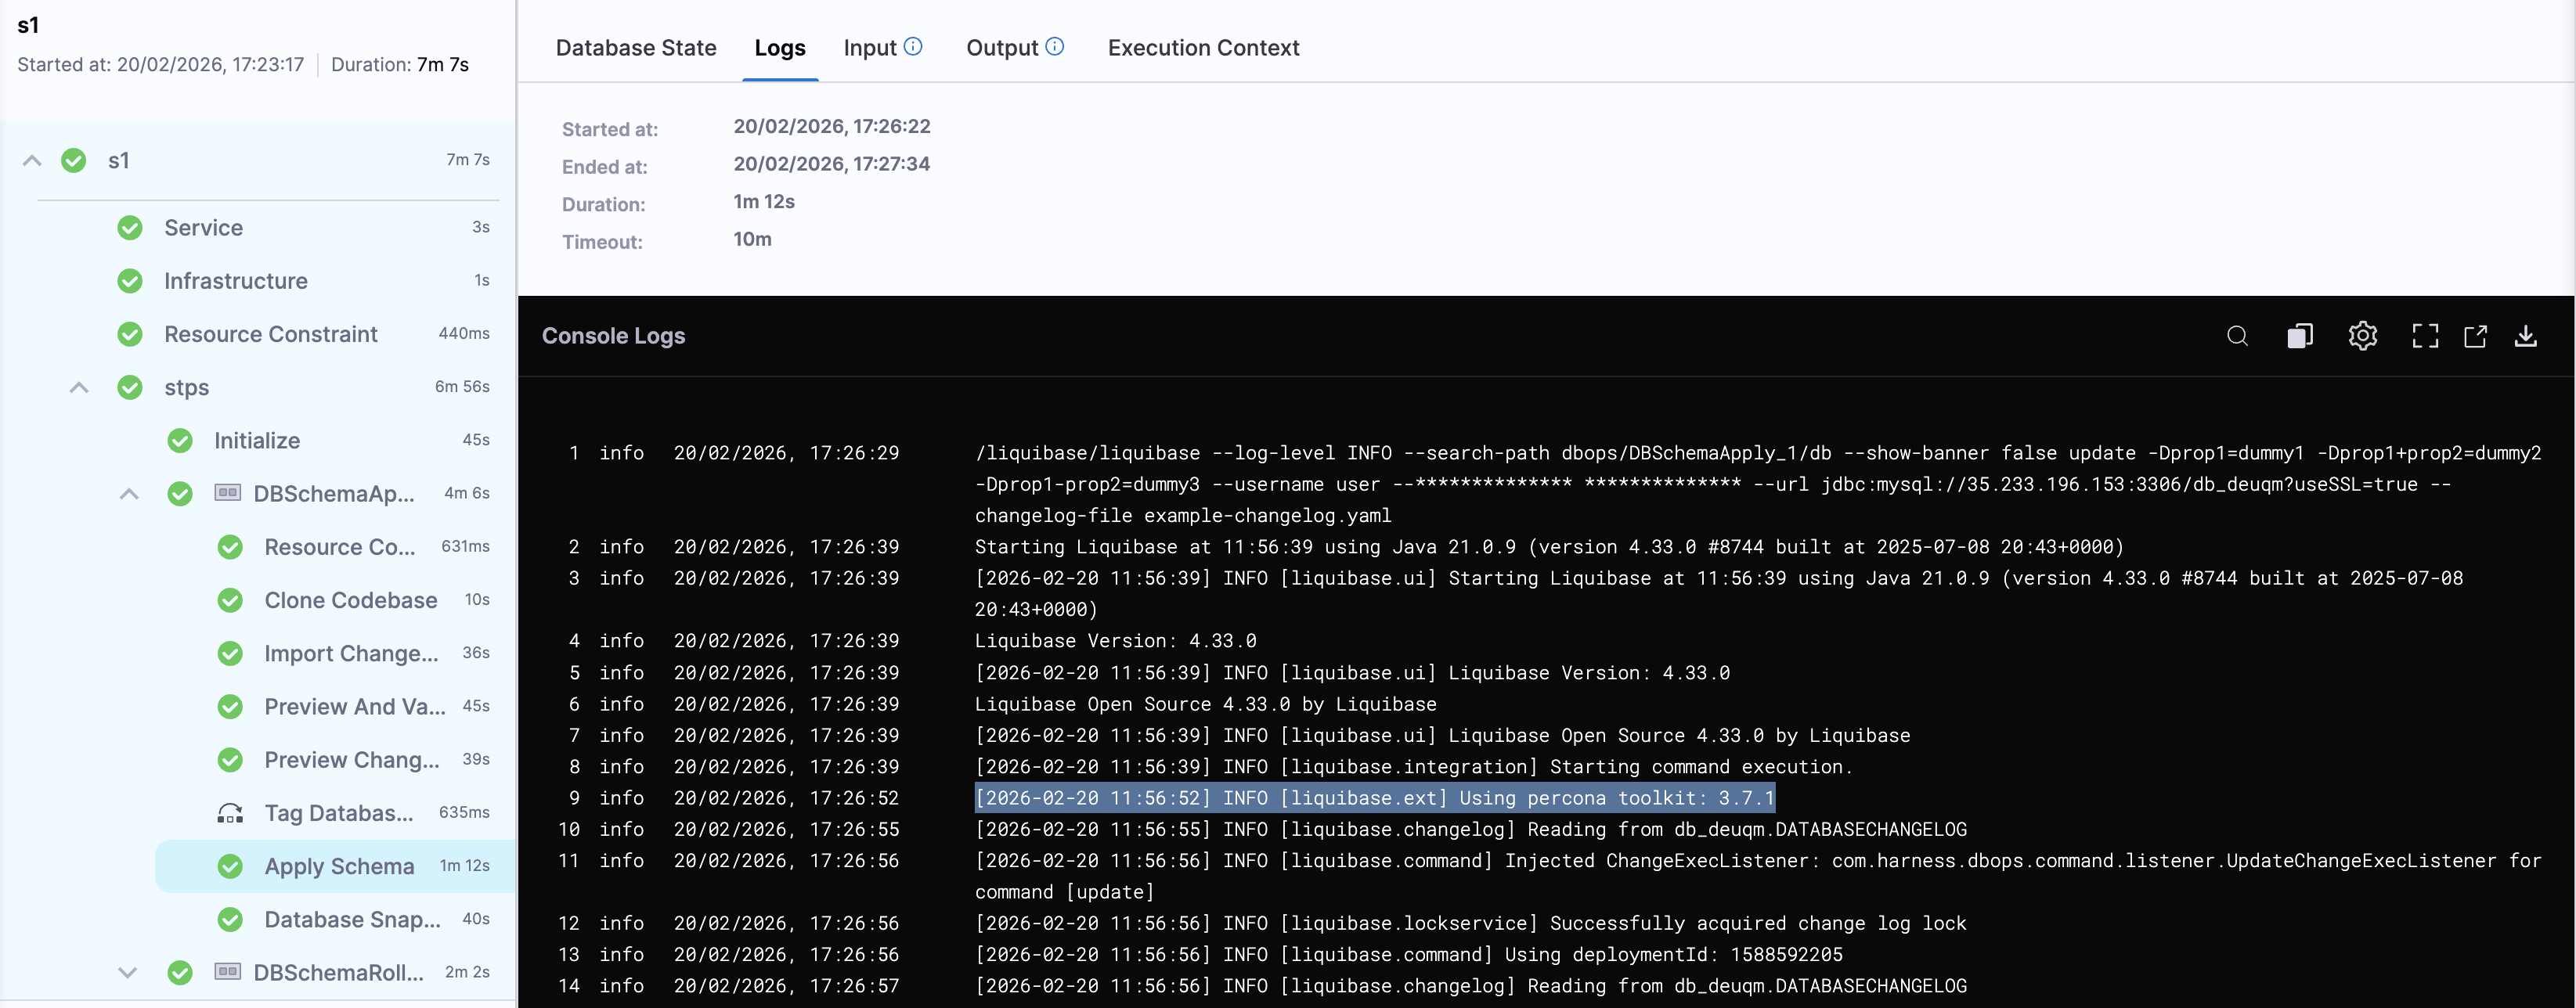Open the info tooltip next to Output tab
Screen dimensions: 2576x1008
pos(1053,46)
